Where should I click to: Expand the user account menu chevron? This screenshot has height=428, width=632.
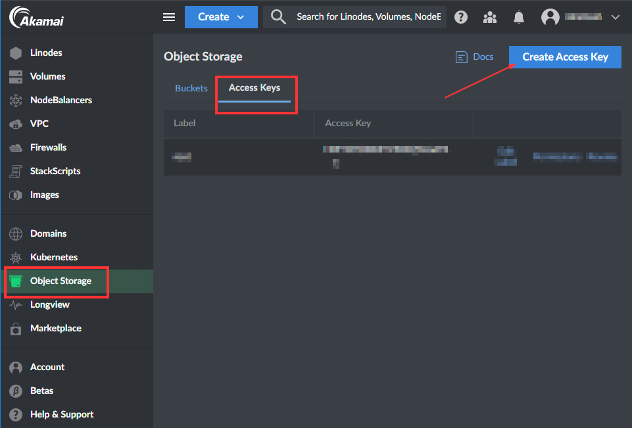tap(615, 17)
